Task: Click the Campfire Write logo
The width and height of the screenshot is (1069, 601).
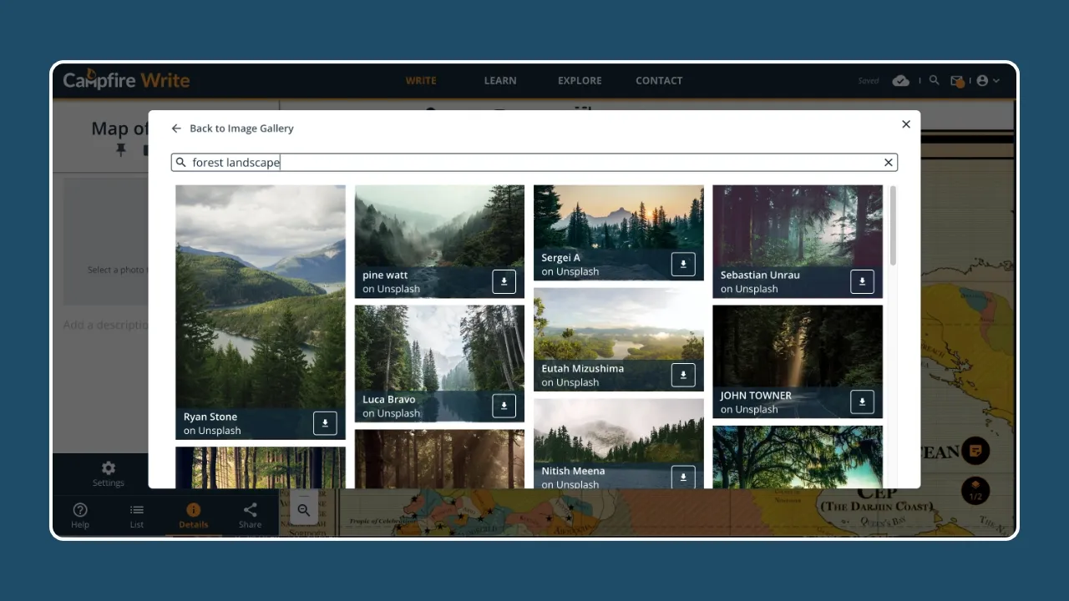Action: tap(126, 80)
